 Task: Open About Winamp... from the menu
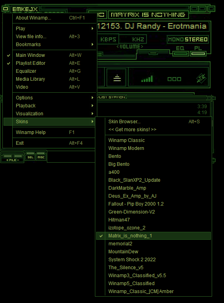49,18
